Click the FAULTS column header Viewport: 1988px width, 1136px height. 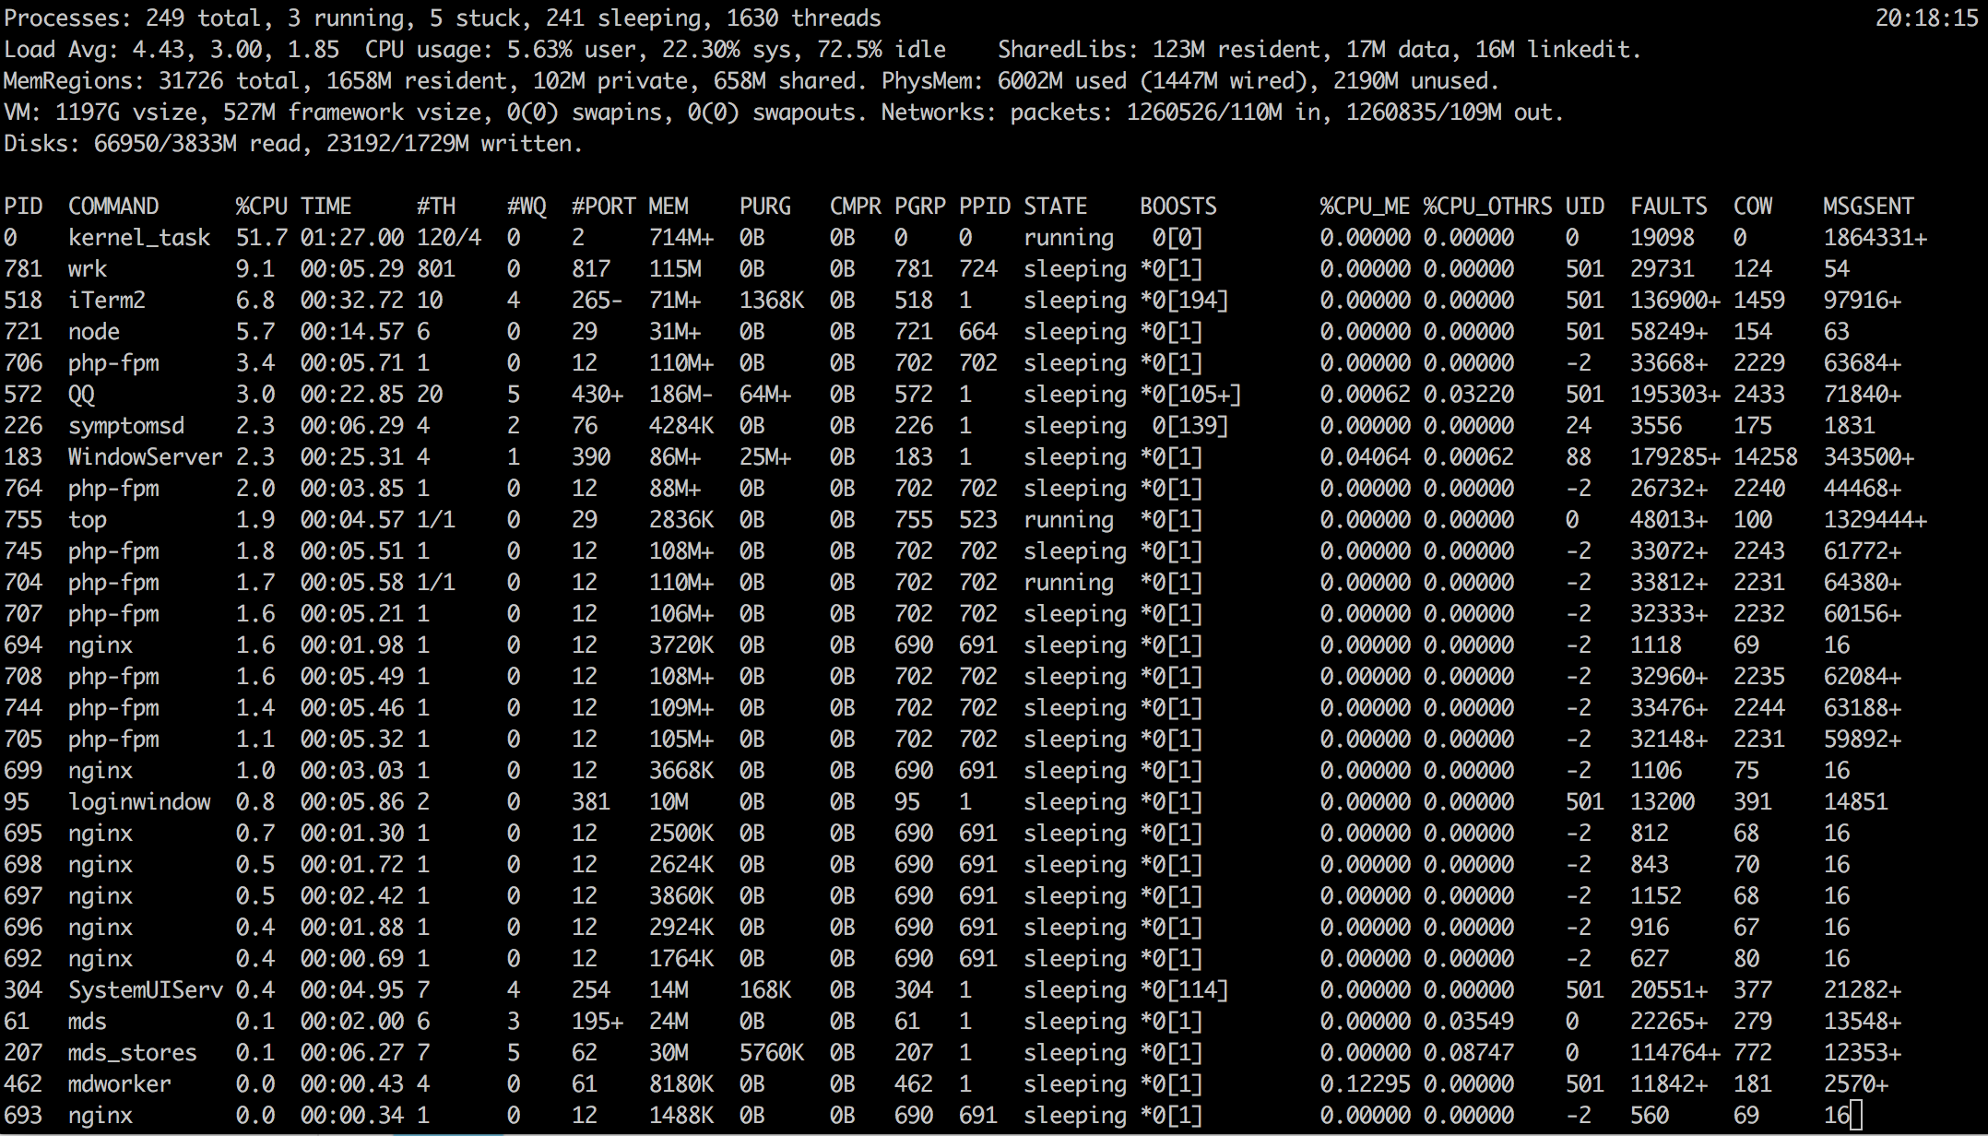[x=1668, y=207]
